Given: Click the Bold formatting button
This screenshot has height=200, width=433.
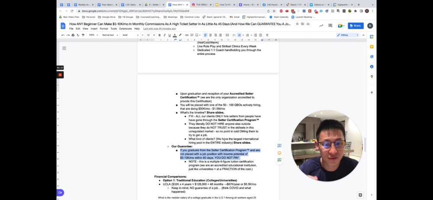Looking at the screenshot, I should click(x=160, y=35).
